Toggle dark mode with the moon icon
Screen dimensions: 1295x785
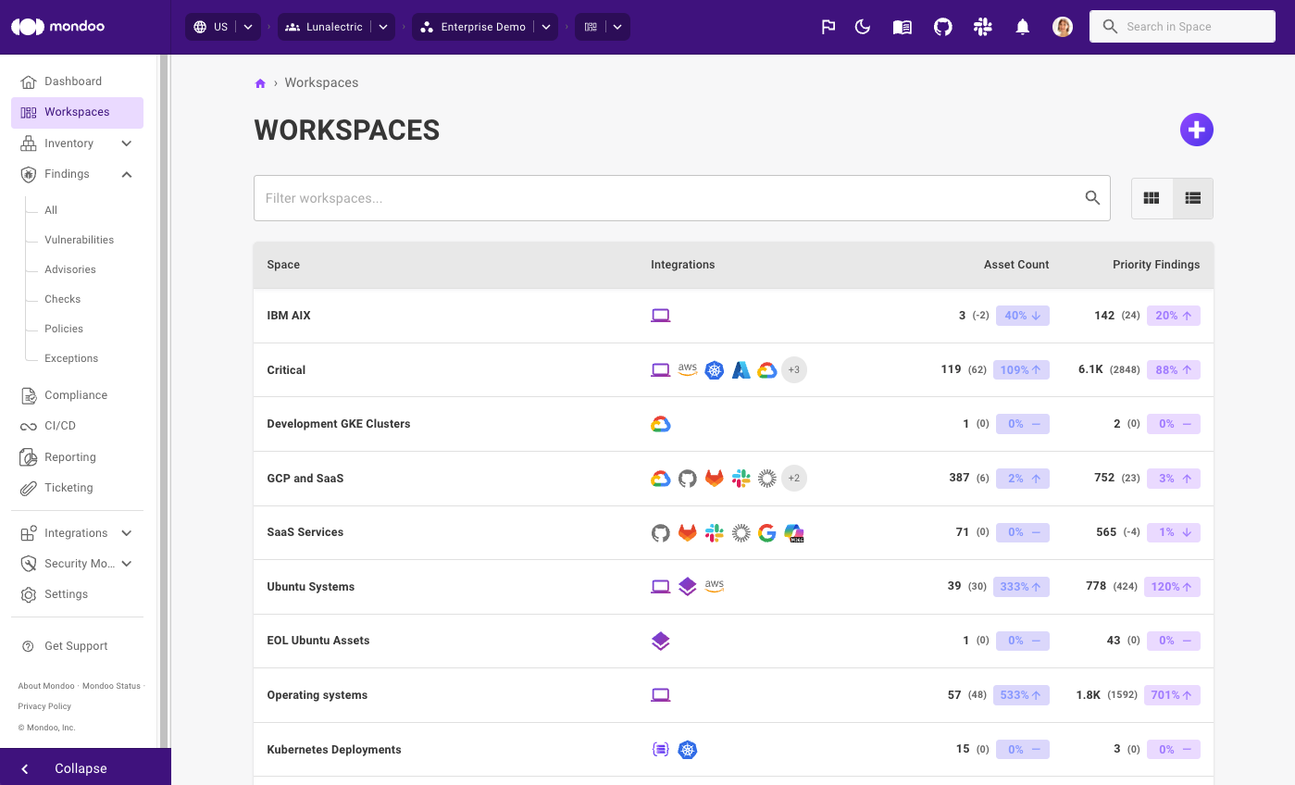coord(863,26)
